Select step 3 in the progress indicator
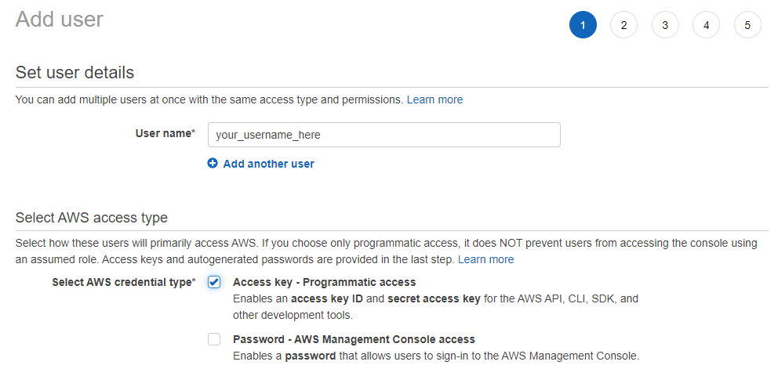 [665, 25]
